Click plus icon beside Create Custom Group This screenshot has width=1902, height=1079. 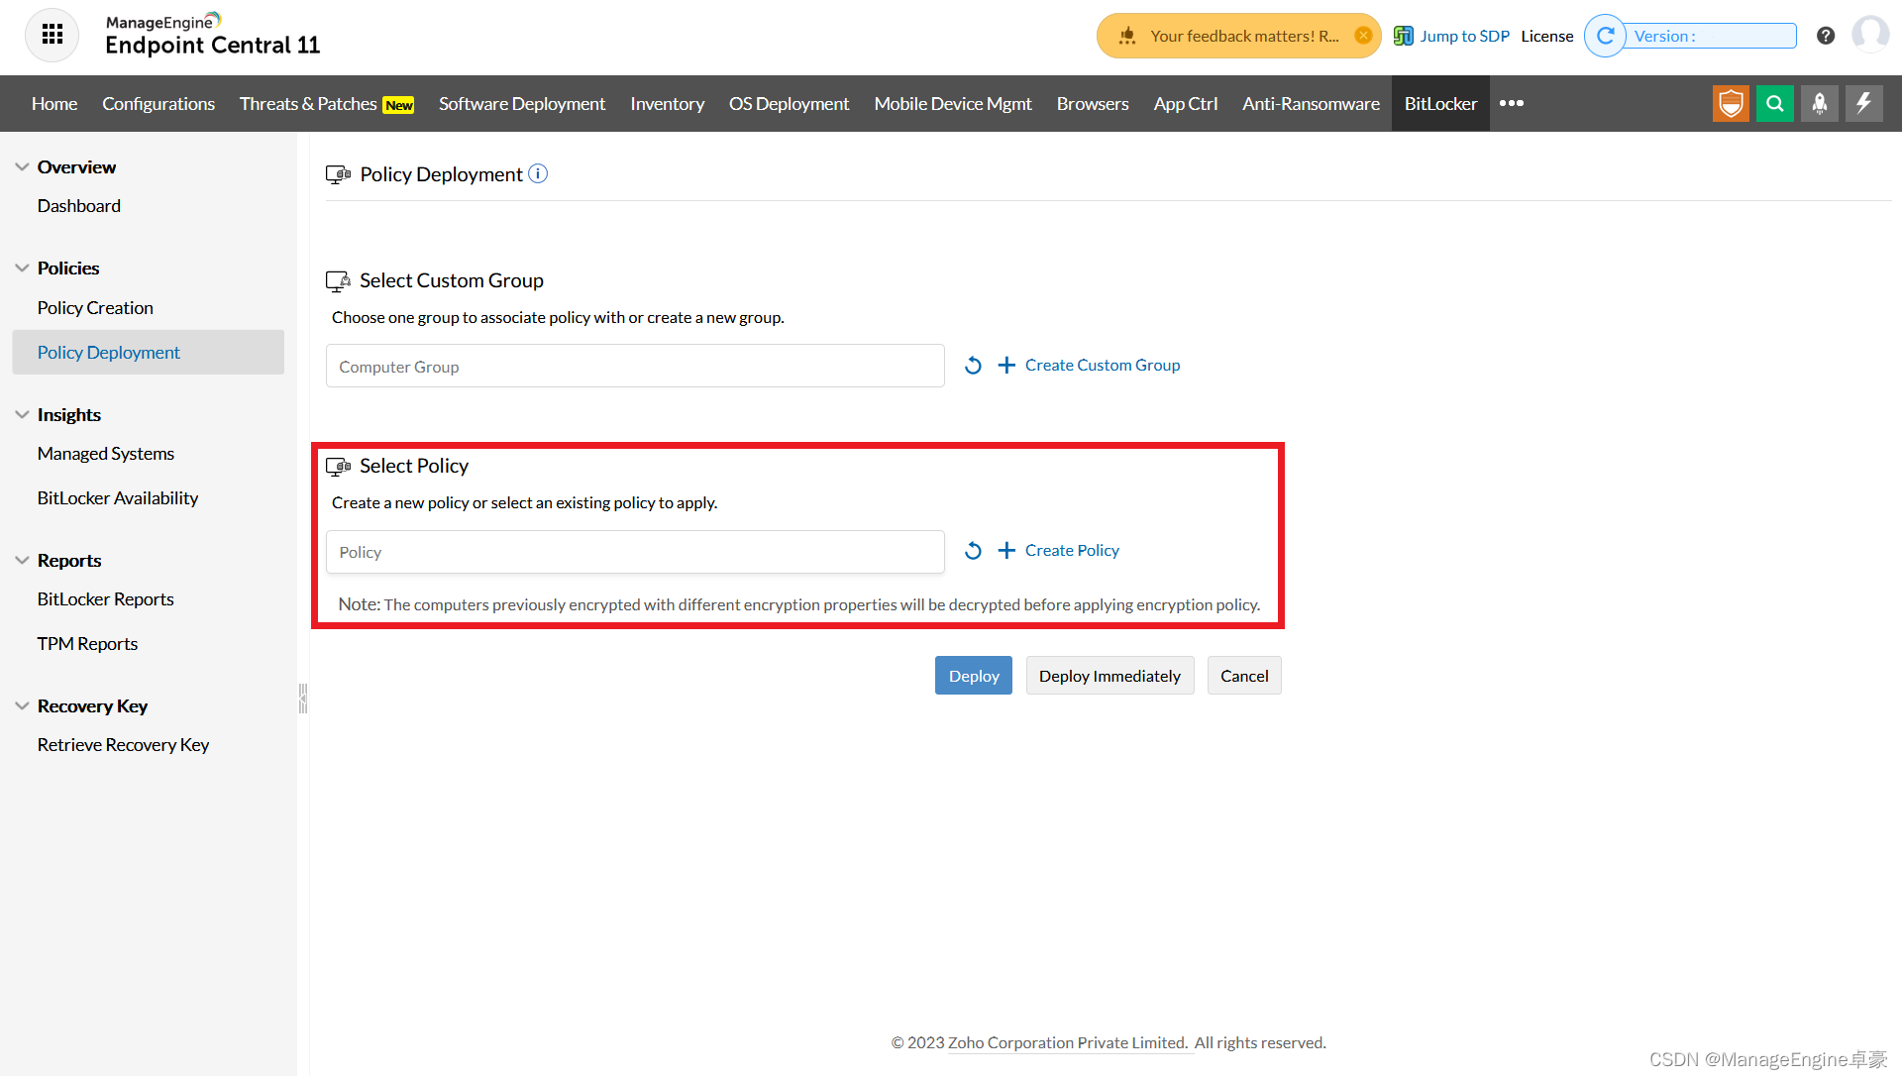[x=1006, y=366]
